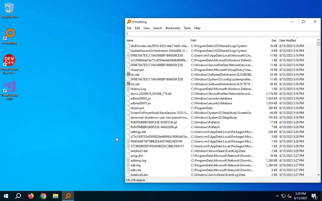
Task: Select dosvc.20230614_001646_710.etl file
Action: tap(221, 94)
